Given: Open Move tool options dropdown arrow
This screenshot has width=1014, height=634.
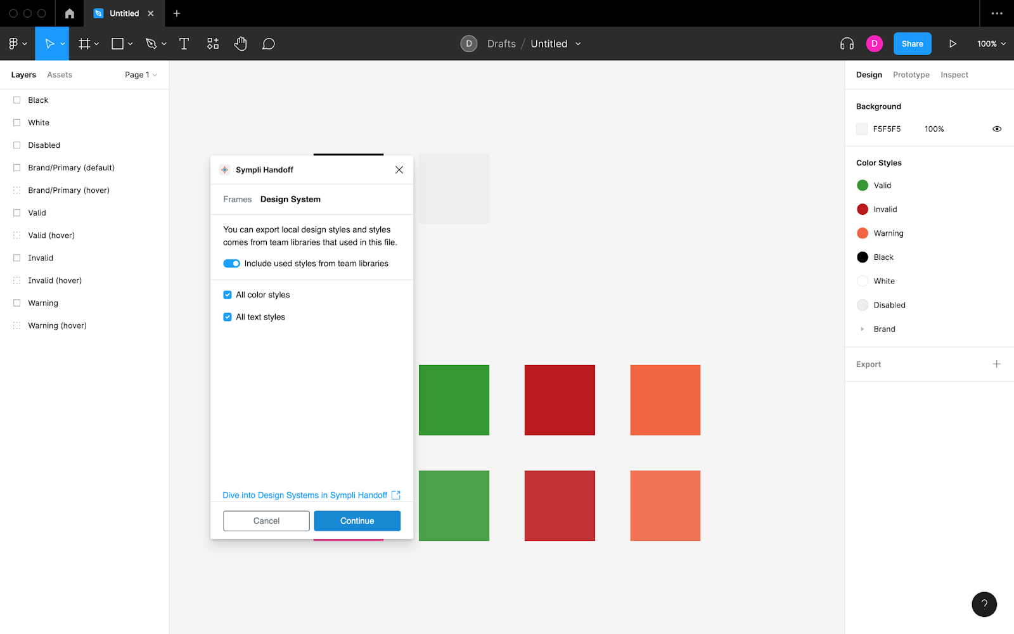Looking at the screenshot, I should point(63,44).
